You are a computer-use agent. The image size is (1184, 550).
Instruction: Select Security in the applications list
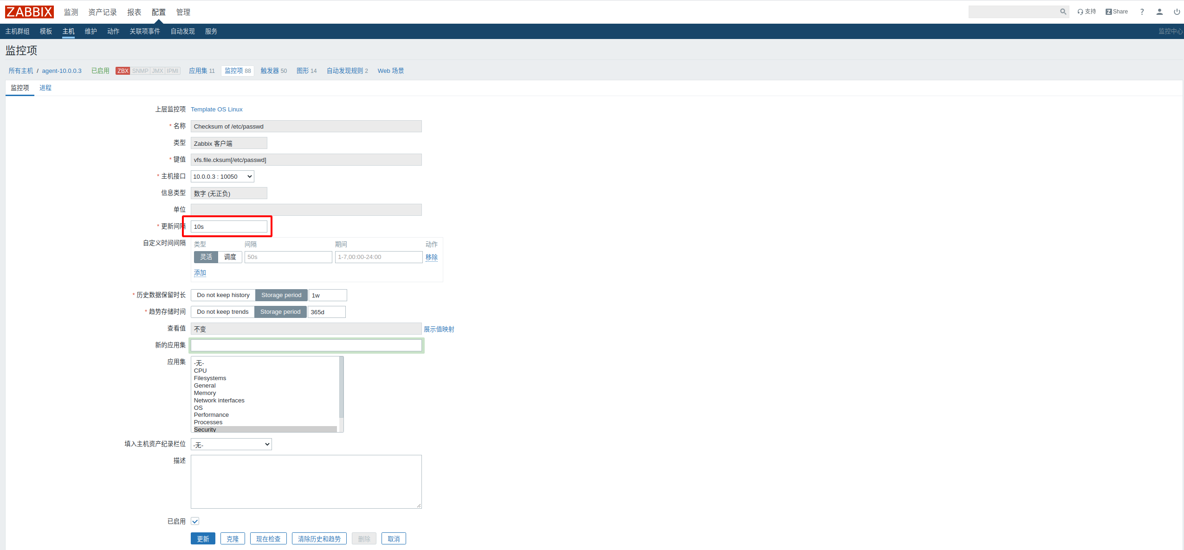[265, 429]
